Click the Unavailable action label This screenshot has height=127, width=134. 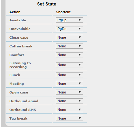coord(20,29)
